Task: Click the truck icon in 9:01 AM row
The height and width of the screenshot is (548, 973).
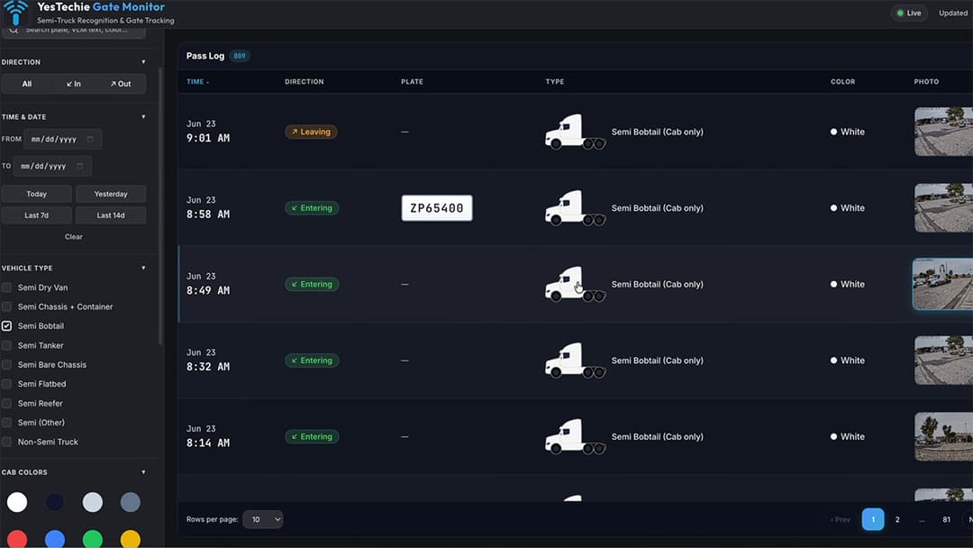Action: (x=575, y=132)
